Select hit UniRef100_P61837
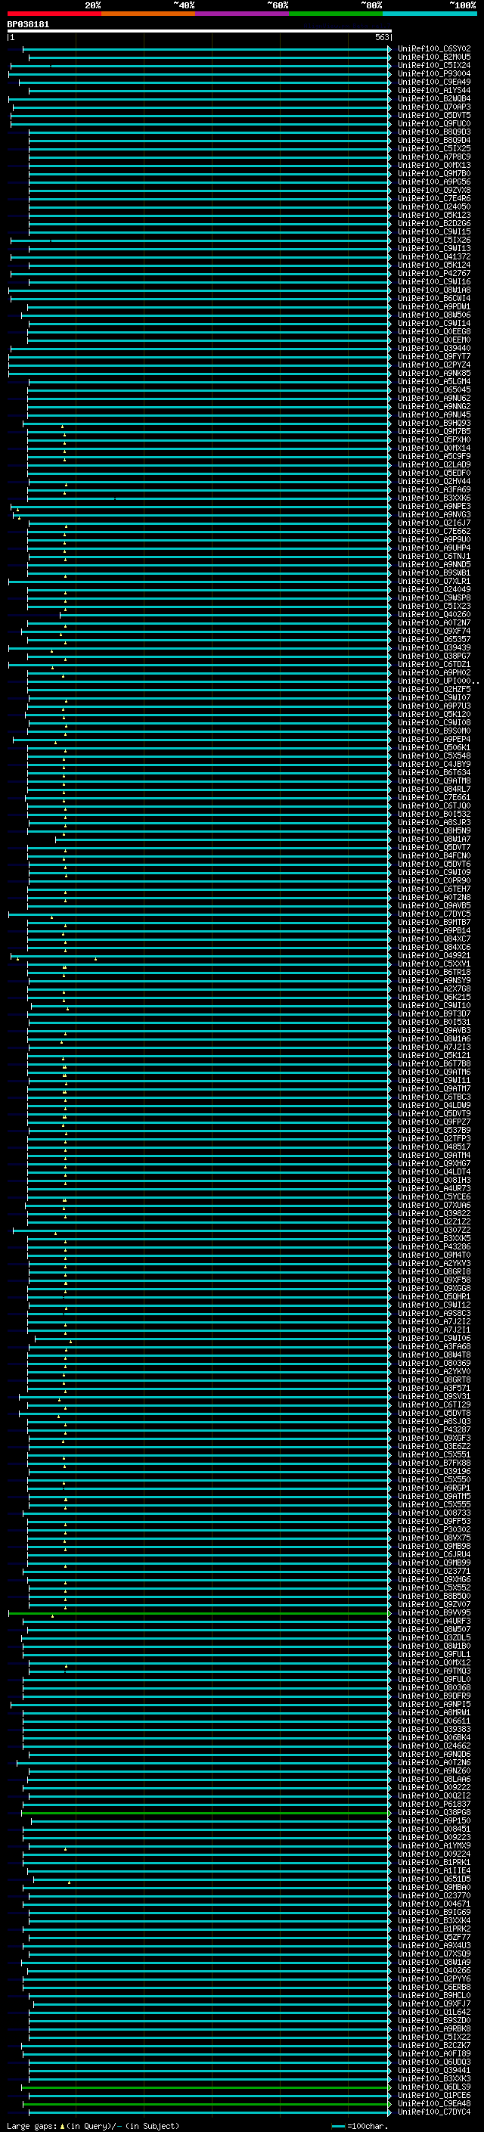 [434, 1805]
